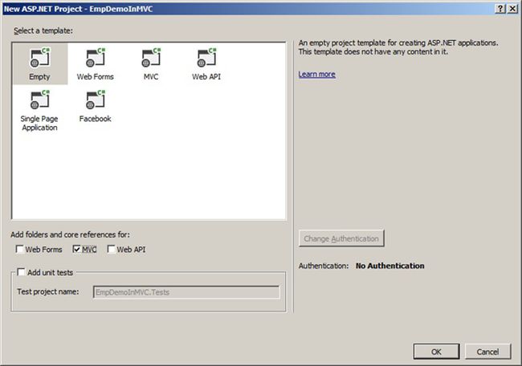The height and width of the screenshot is (366, 522).
Task: Click the Change Authentication button
Action: click(341, 238)
